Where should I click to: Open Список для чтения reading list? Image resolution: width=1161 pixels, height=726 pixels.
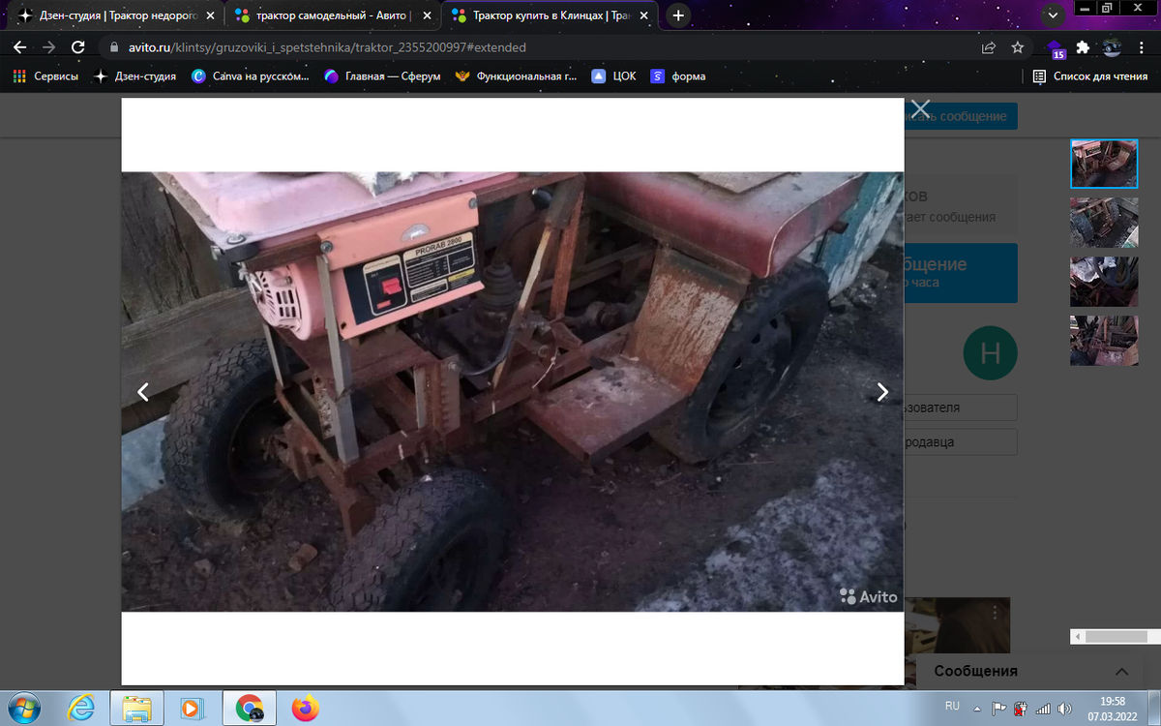click(1090, 76)
